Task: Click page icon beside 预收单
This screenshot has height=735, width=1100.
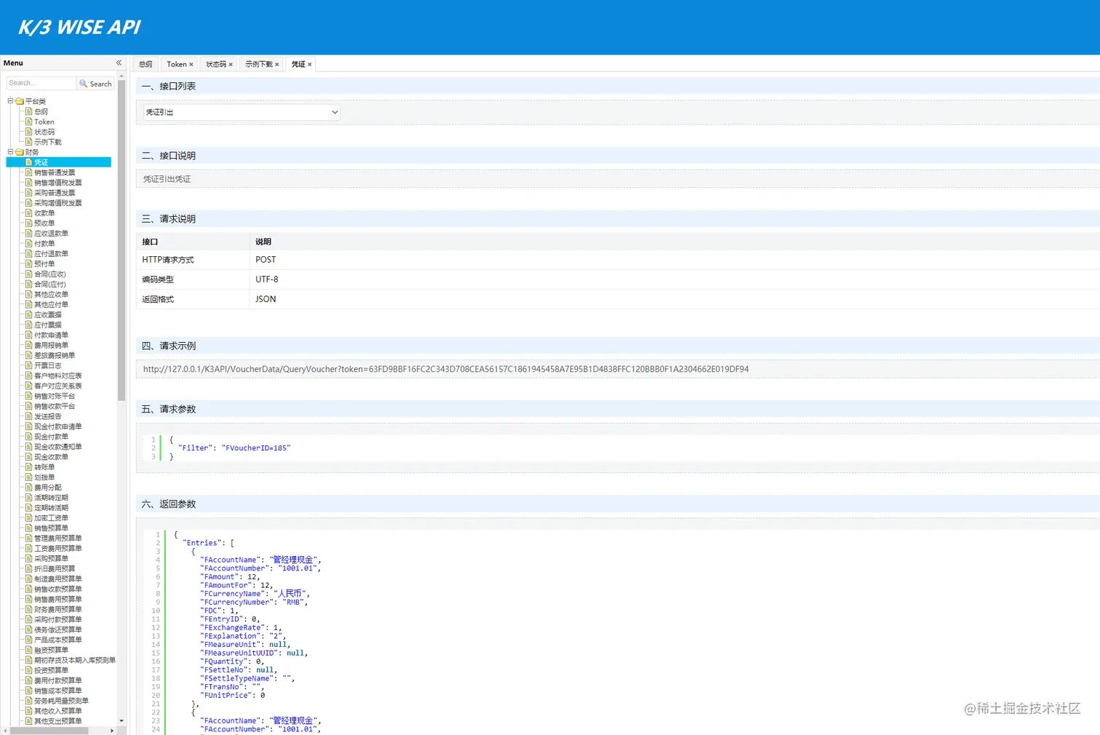Action: (29, 223)
